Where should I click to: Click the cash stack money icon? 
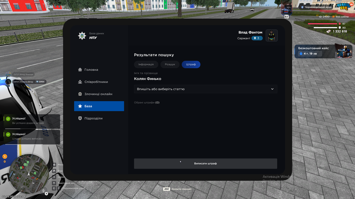[x=329, y=32]
